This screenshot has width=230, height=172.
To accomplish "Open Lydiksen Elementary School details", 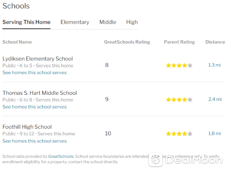I will 38,59.
